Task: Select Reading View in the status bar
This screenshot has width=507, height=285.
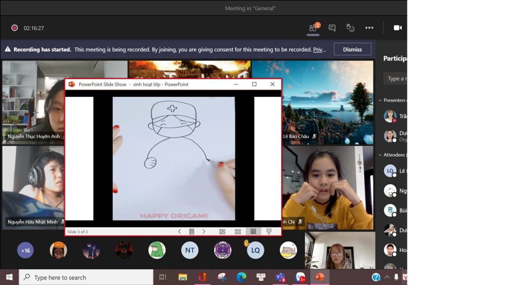Action: click(253, 232)
